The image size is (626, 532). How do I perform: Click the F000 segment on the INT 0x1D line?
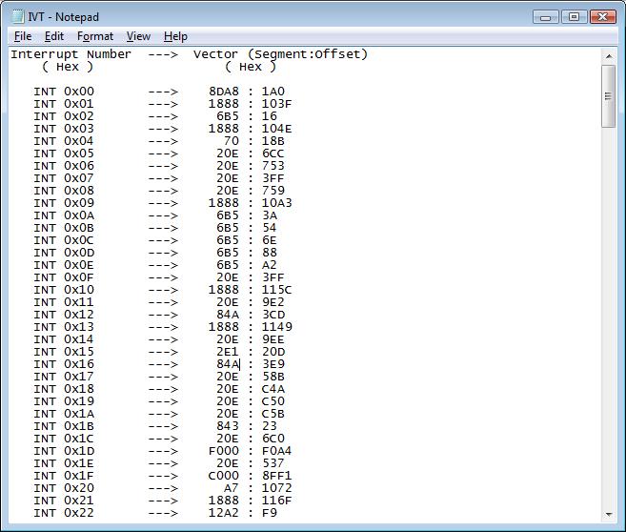(223, 451)
